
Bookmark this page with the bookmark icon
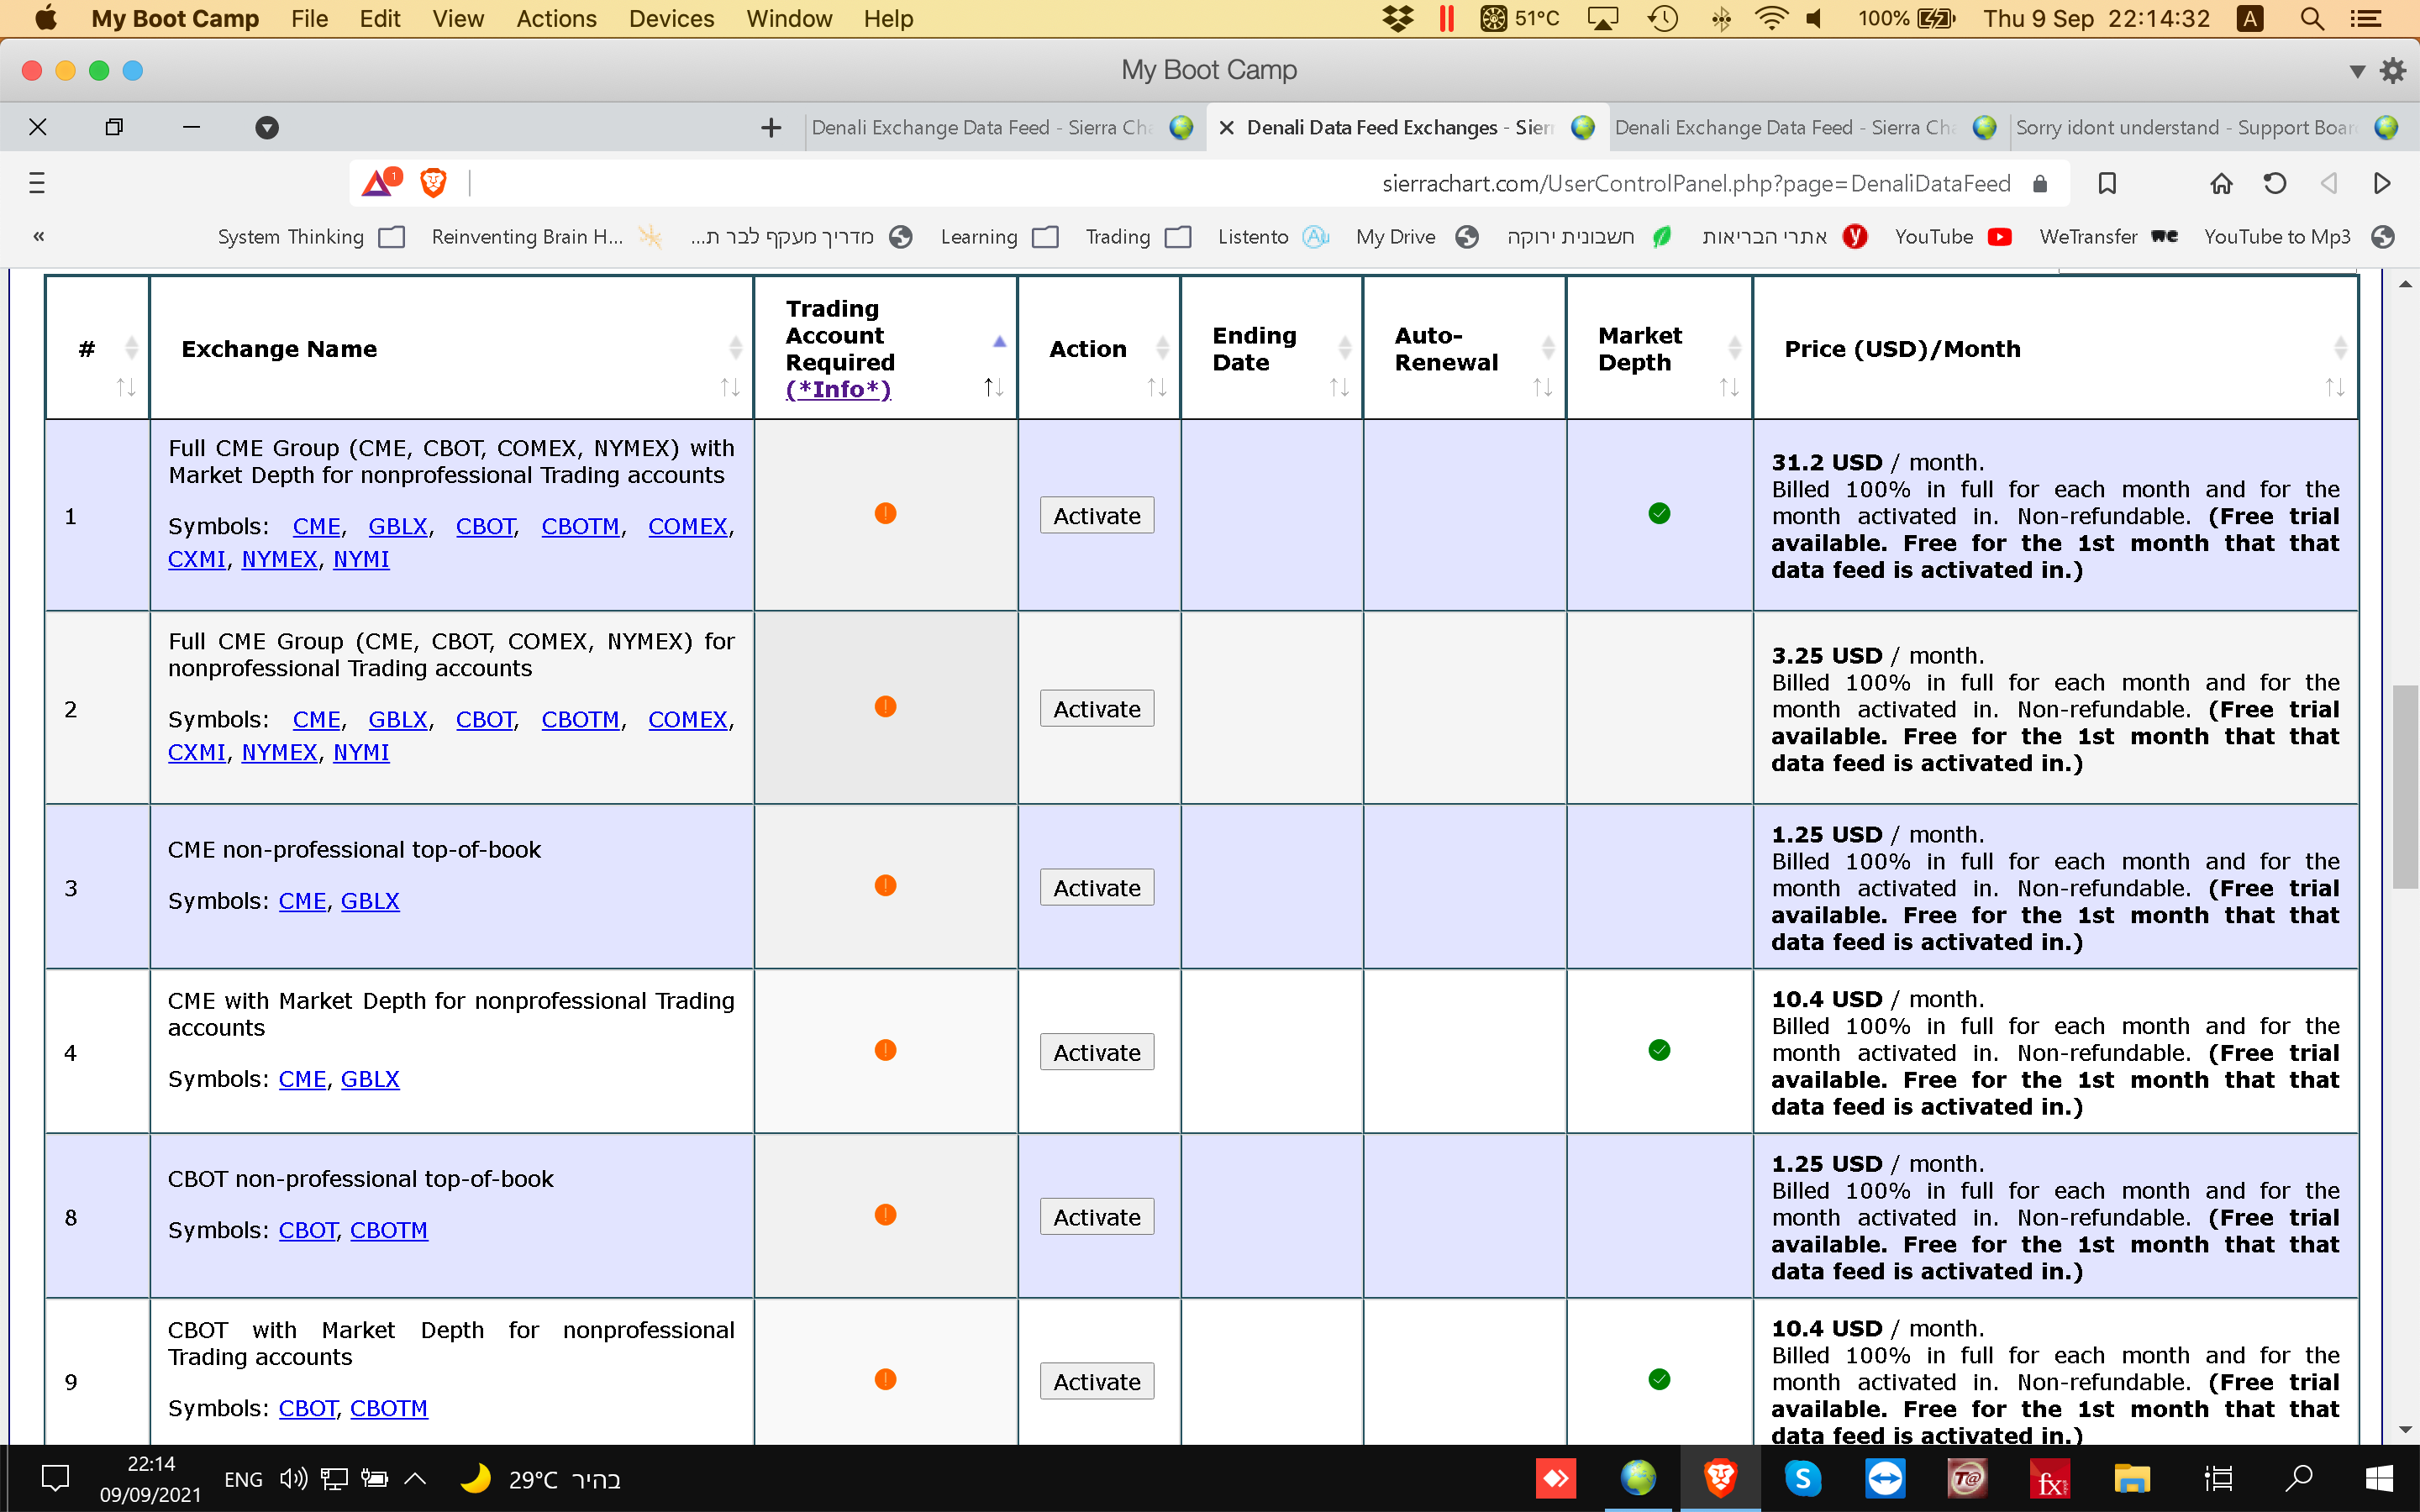click(x=2107, y=183)
